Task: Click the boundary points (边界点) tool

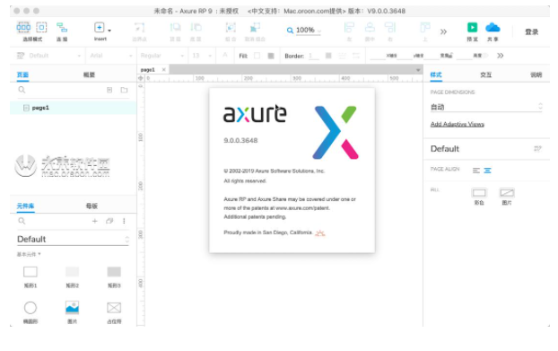Action: click(140, 28)
